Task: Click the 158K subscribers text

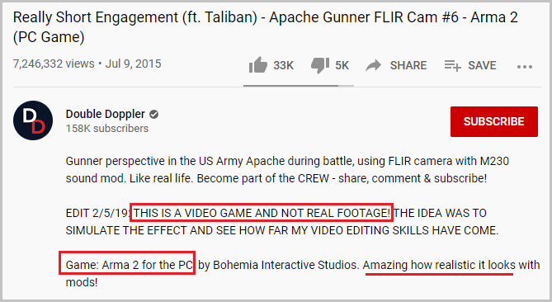Action: [107, 129]
